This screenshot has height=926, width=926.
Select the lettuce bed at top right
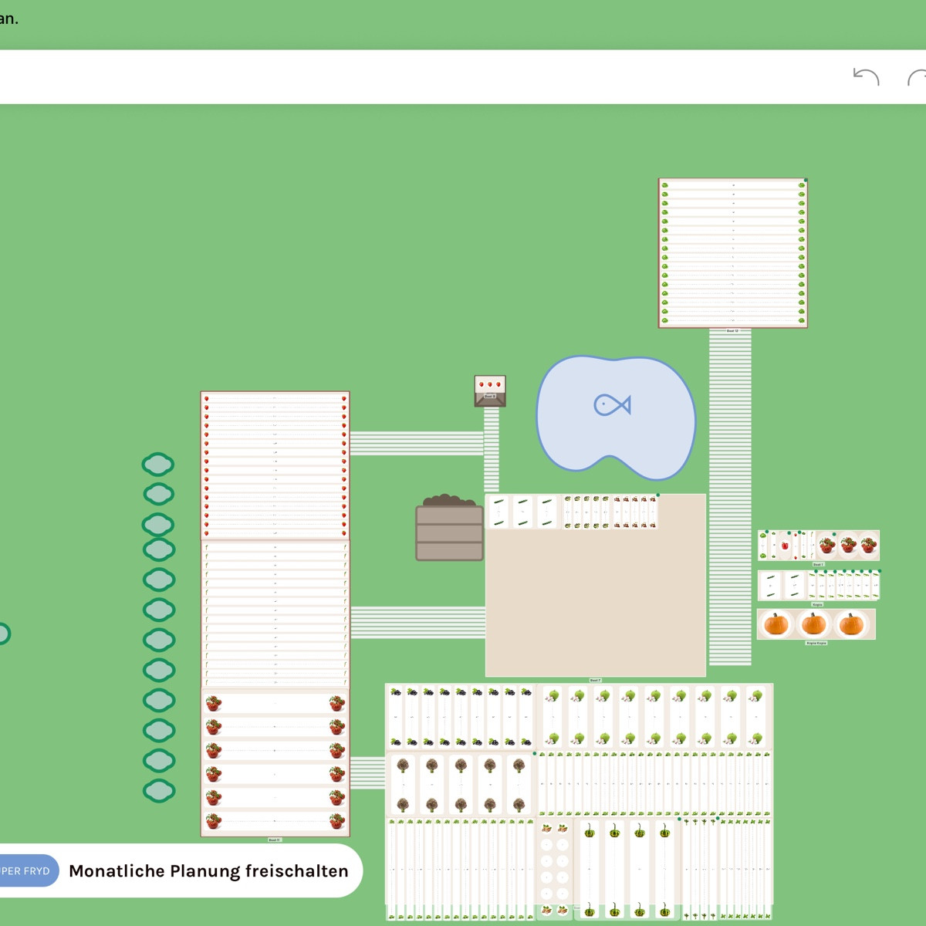click(x=732, y=253)
